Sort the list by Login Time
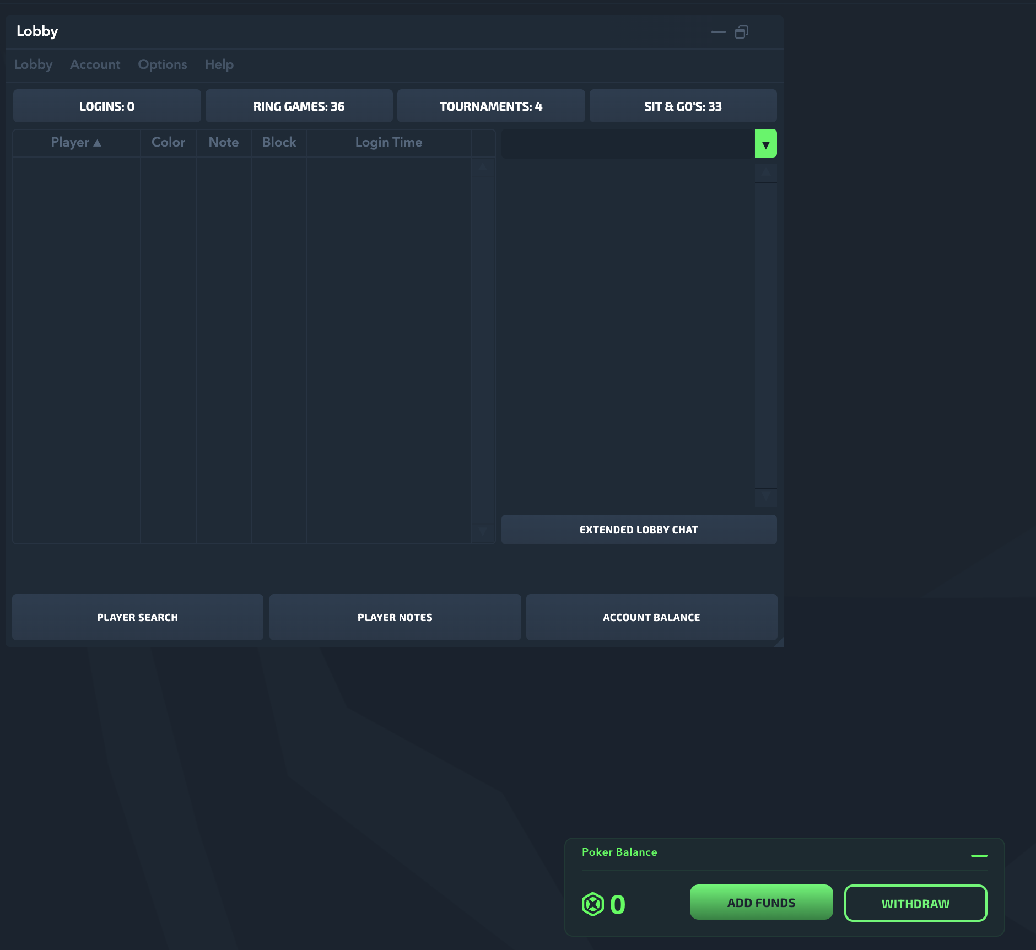 [388, 143]
